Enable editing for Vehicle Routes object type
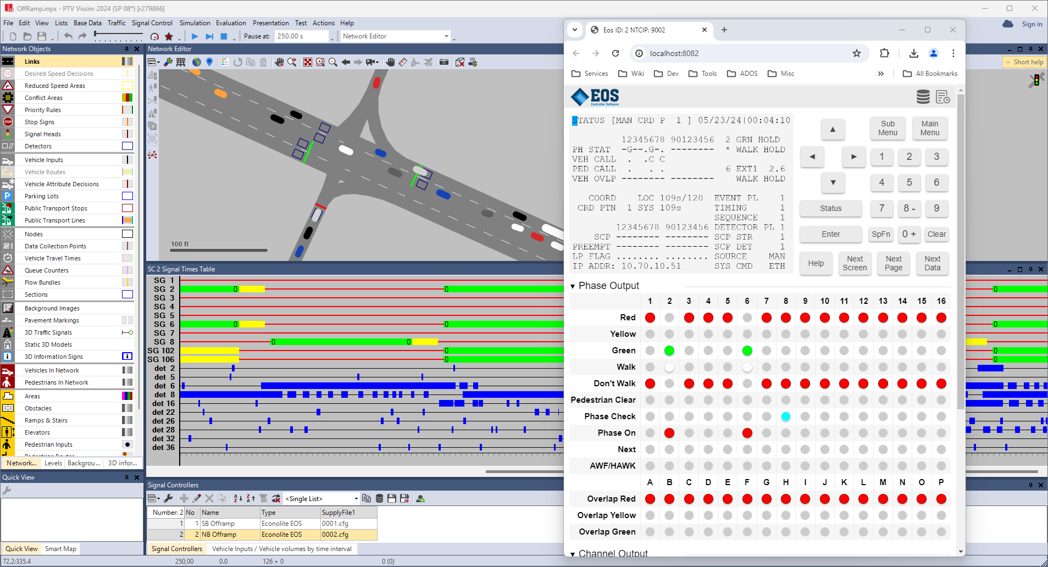Screen dimensions: 1048x567 click(8, 172)
